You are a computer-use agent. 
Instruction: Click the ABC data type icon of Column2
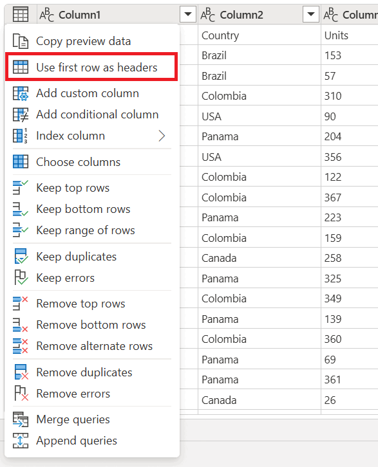pyautogui.click(x=208, y=15)
